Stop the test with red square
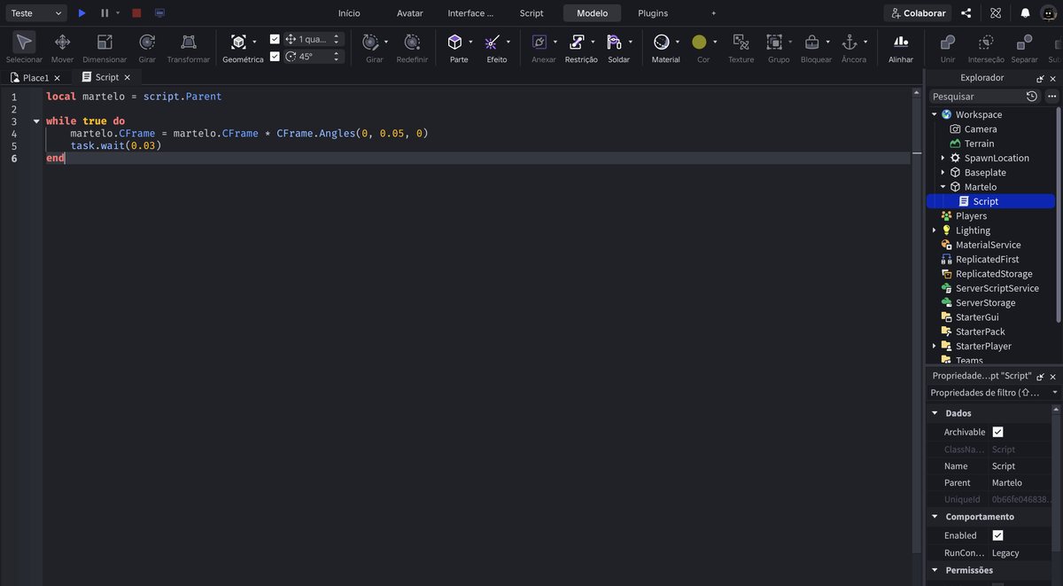Viewport: 1063px width, 586px height. [x=136, y=13]
